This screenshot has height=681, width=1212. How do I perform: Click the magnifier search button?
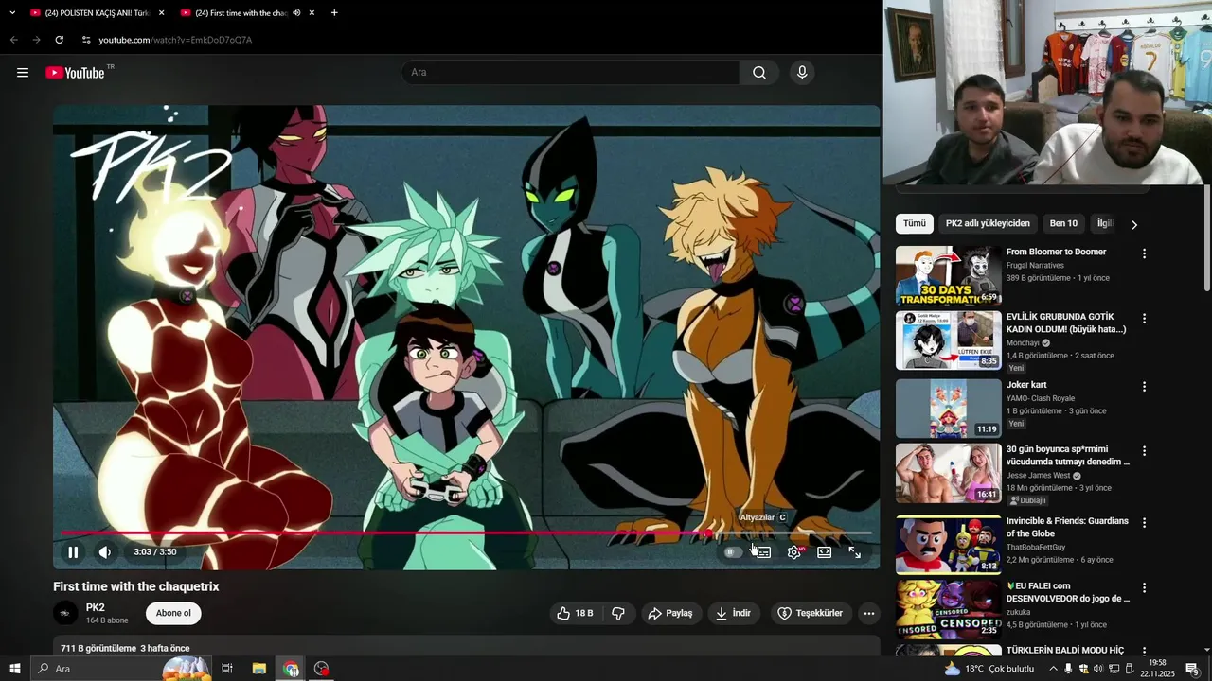(x=759, y=73)
